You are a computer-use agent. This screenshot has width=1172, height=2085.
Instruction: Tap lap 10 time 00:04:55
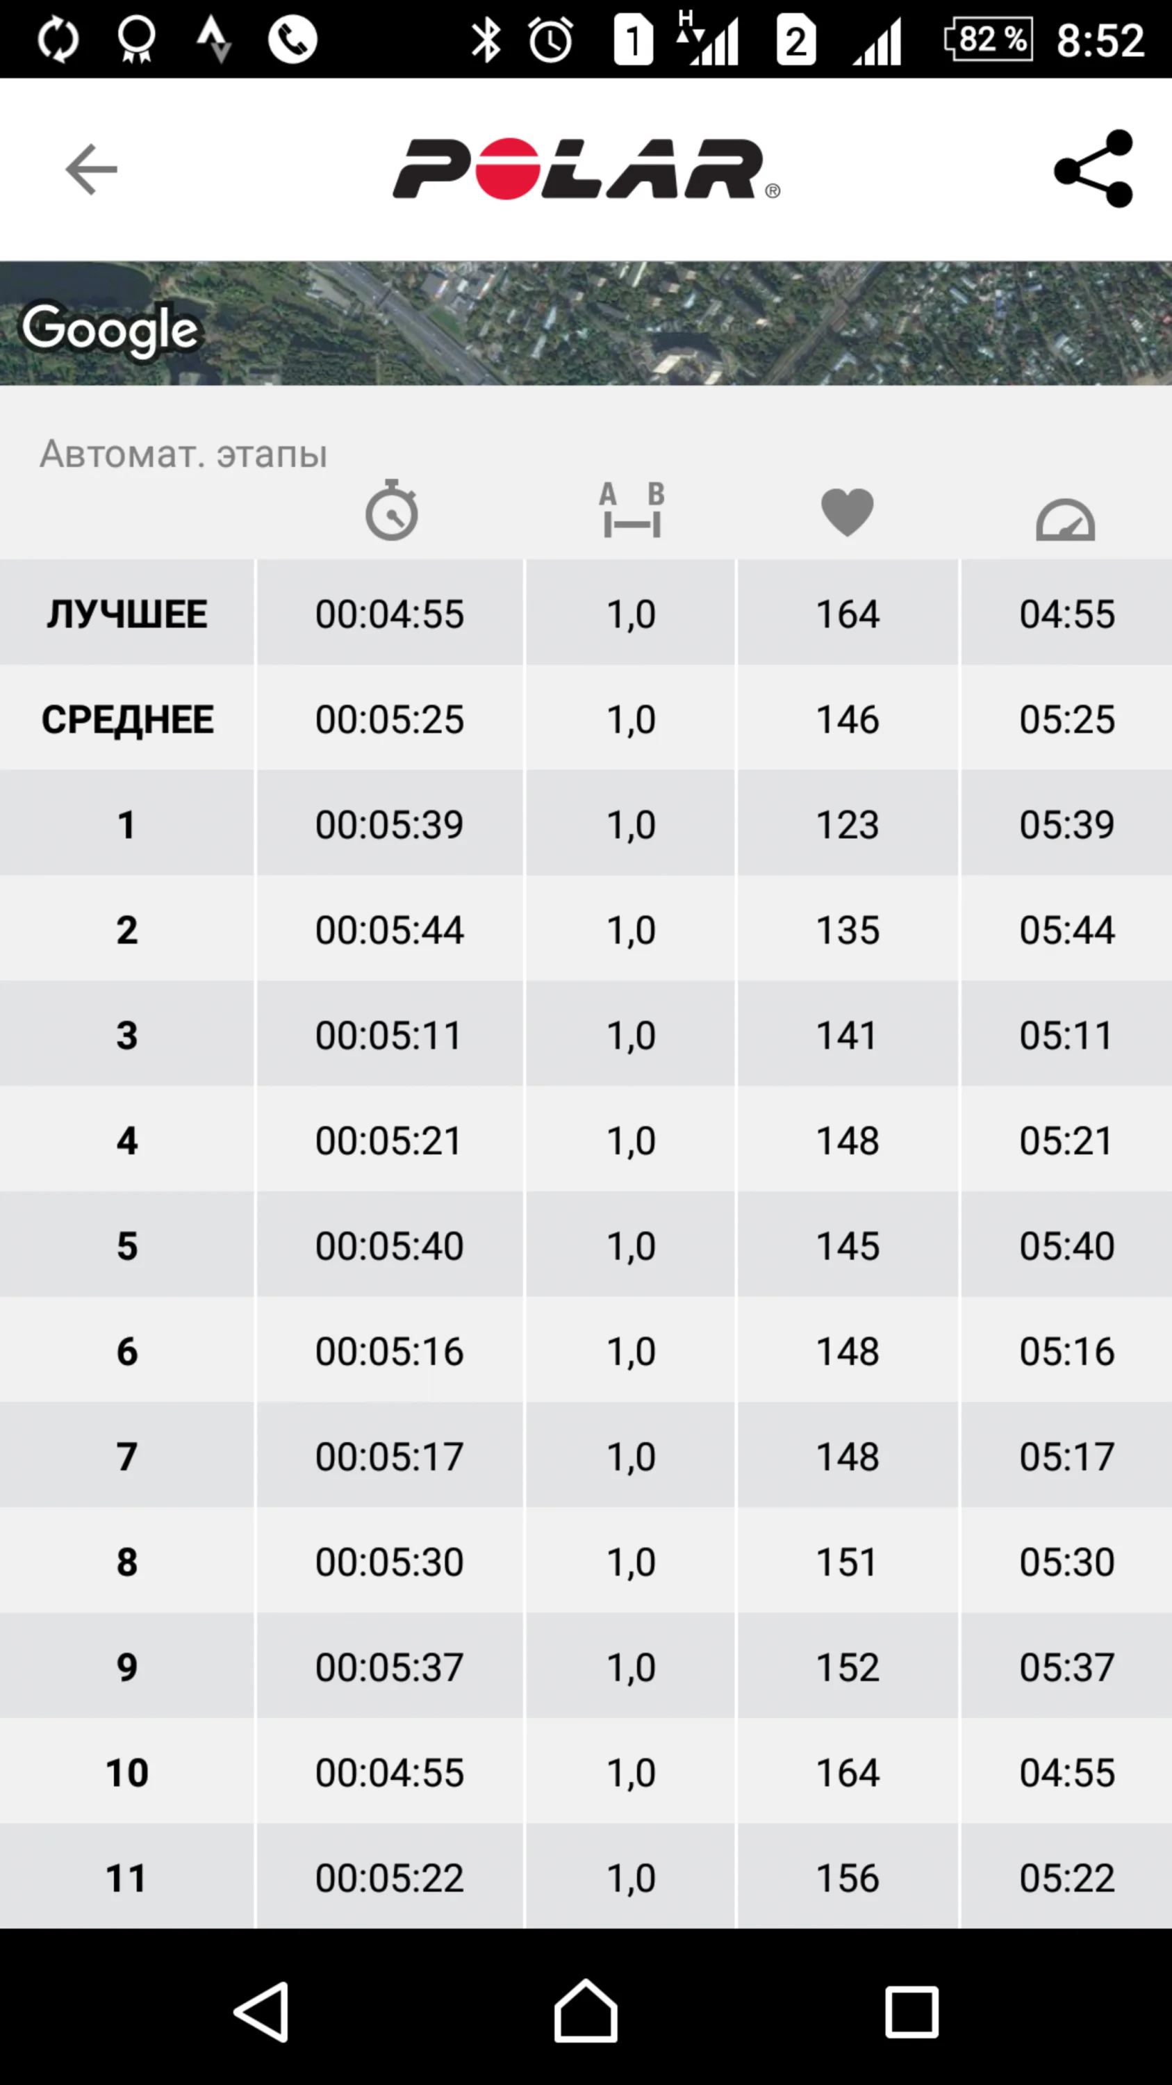pyautogui.click(x=389, y=1772)
